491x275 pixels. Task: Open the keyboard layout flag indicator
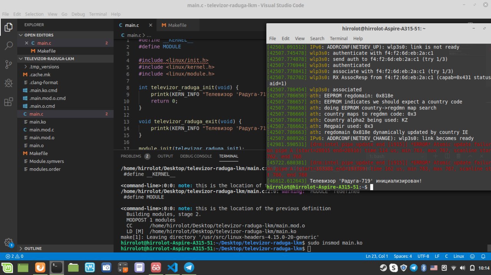(x=434, y=268)
